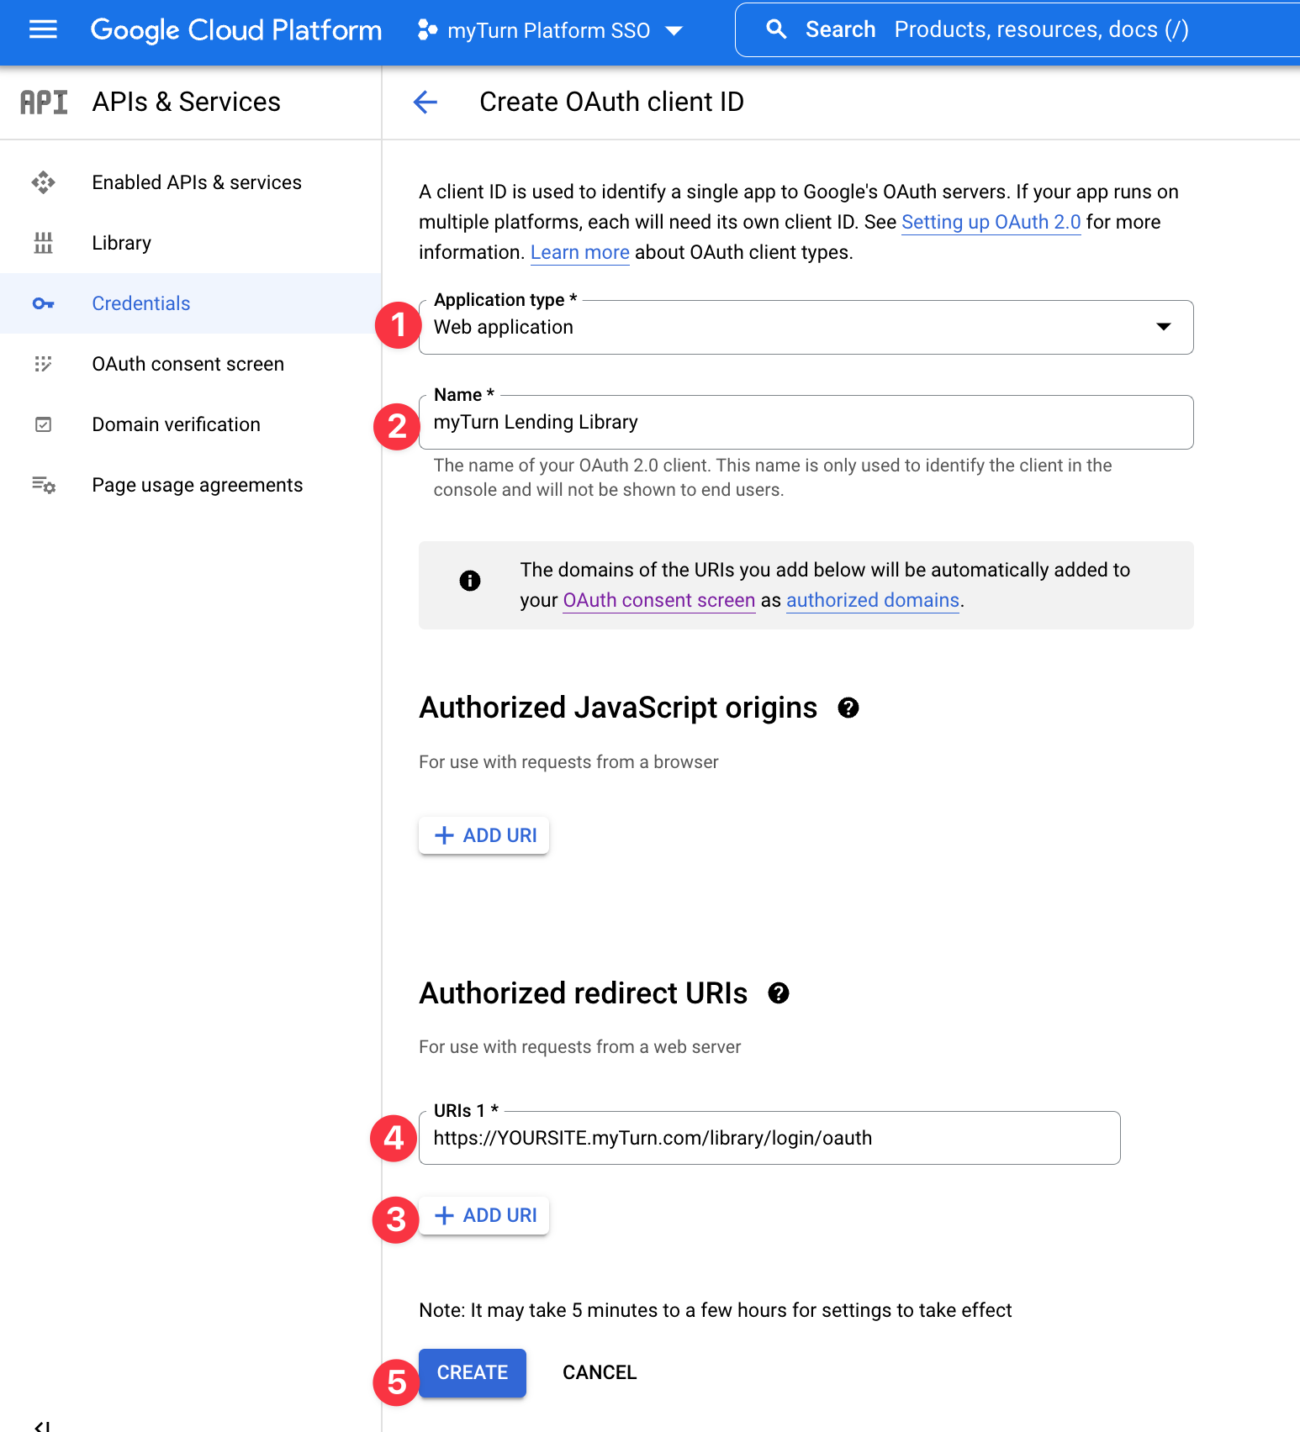The height and width of the screenshot is (1432, 1300).
Task: Click the Page usage agreements icon
Action: pyautogui.click(x=44, y=485)
